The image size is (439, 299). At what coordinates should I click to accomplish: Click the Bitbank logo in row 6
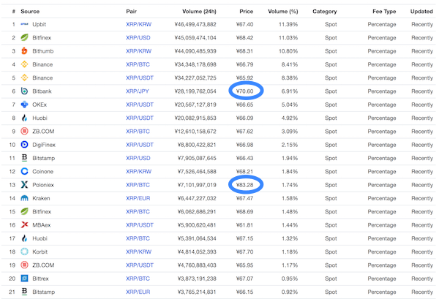point(24,91)
